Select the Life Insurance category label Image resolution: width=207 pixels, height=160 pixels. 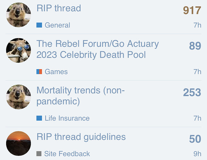67,118
